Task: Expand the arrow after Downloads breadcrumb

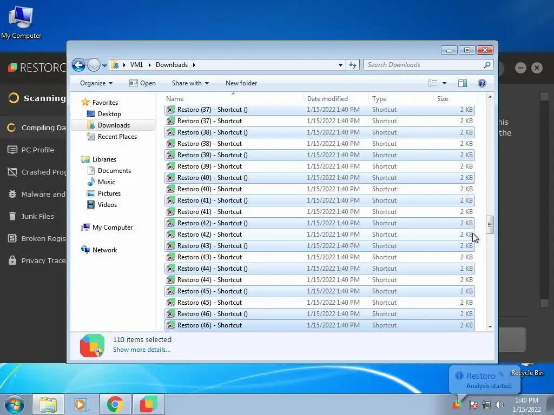Action: 194,65
